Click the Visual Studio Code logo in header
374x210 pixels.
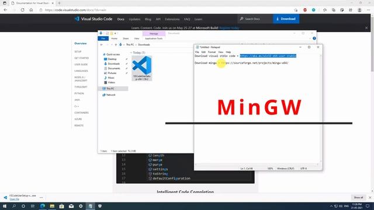pyautogui.click(x=93, y=19)
